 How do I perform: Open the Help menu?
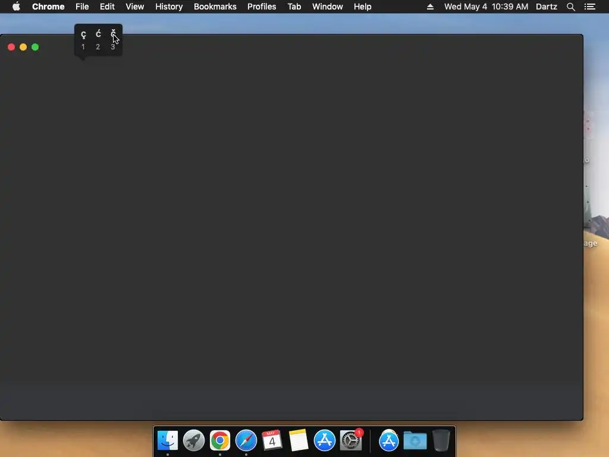coord(362,7)
